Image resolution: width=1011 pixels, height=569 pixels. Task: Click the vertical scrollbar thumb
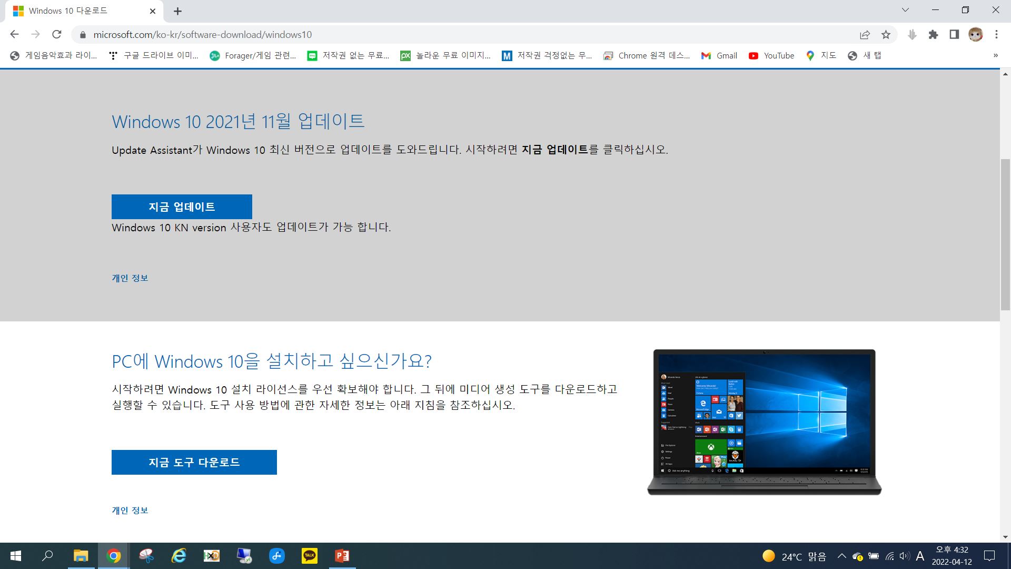point(1005,234)
